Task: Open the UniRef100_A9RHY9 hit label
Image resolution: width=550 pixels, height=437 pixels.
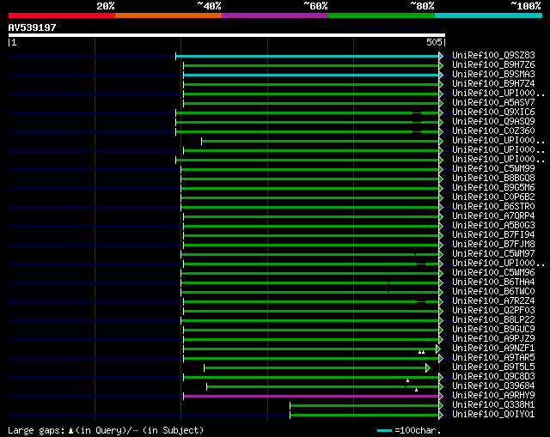Action: (493, 396)
